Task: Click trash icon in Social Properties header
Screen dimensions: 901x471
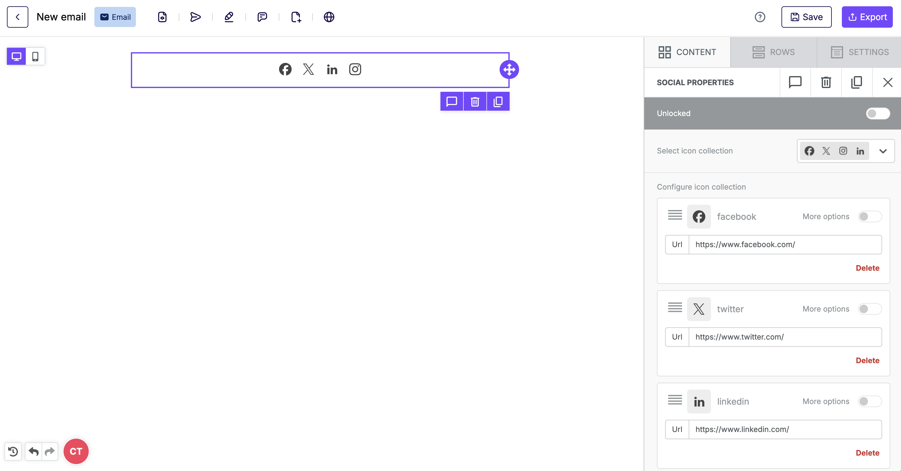Action: pyautogui.click(x=826, y=82)
